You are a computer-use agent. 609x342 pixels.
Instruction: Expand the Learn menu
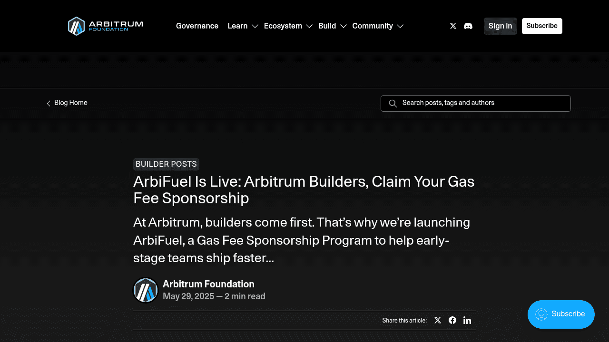[242, 26]
